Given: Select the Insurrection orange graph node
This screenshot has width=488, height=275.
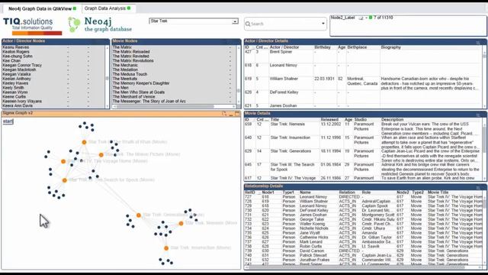Looking at the screenshot, I should [166, 248].
